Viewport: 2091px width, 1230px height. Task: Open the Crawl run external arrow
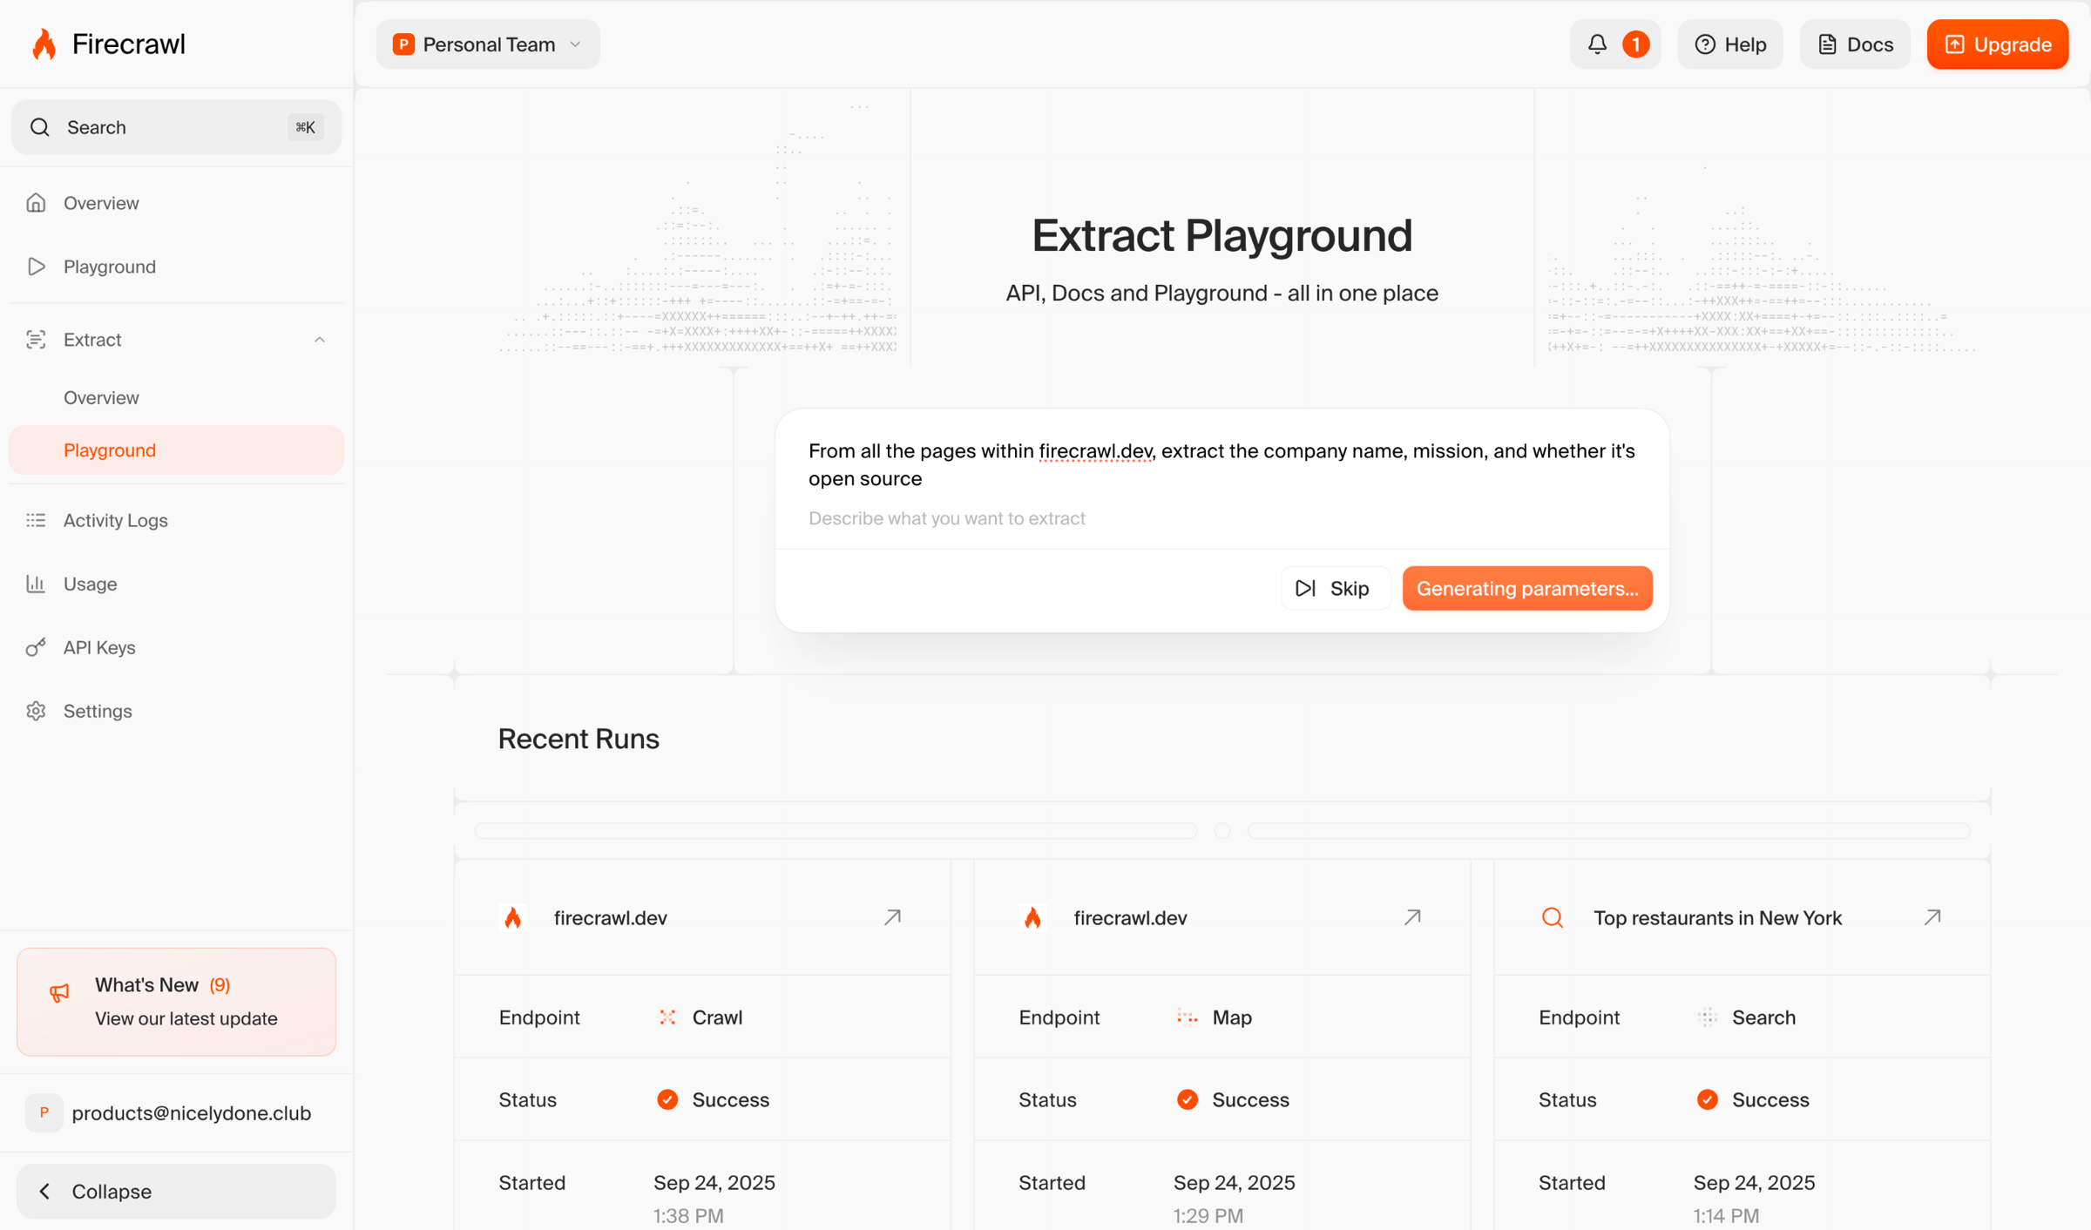pos(892,917)
